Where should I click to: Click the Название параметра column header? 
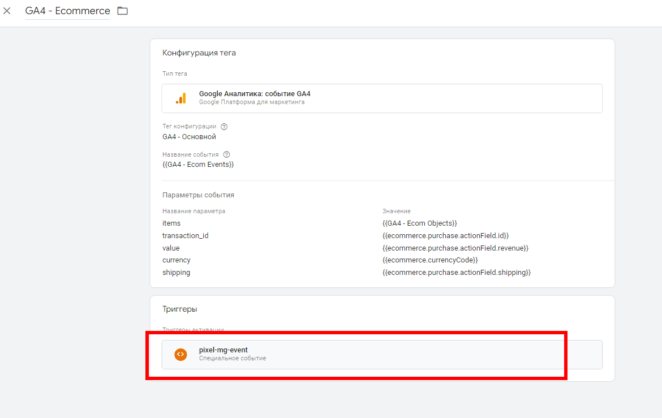194,211
